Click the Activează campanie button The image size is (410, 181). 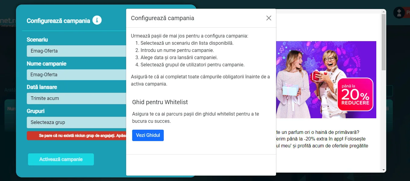61,159
